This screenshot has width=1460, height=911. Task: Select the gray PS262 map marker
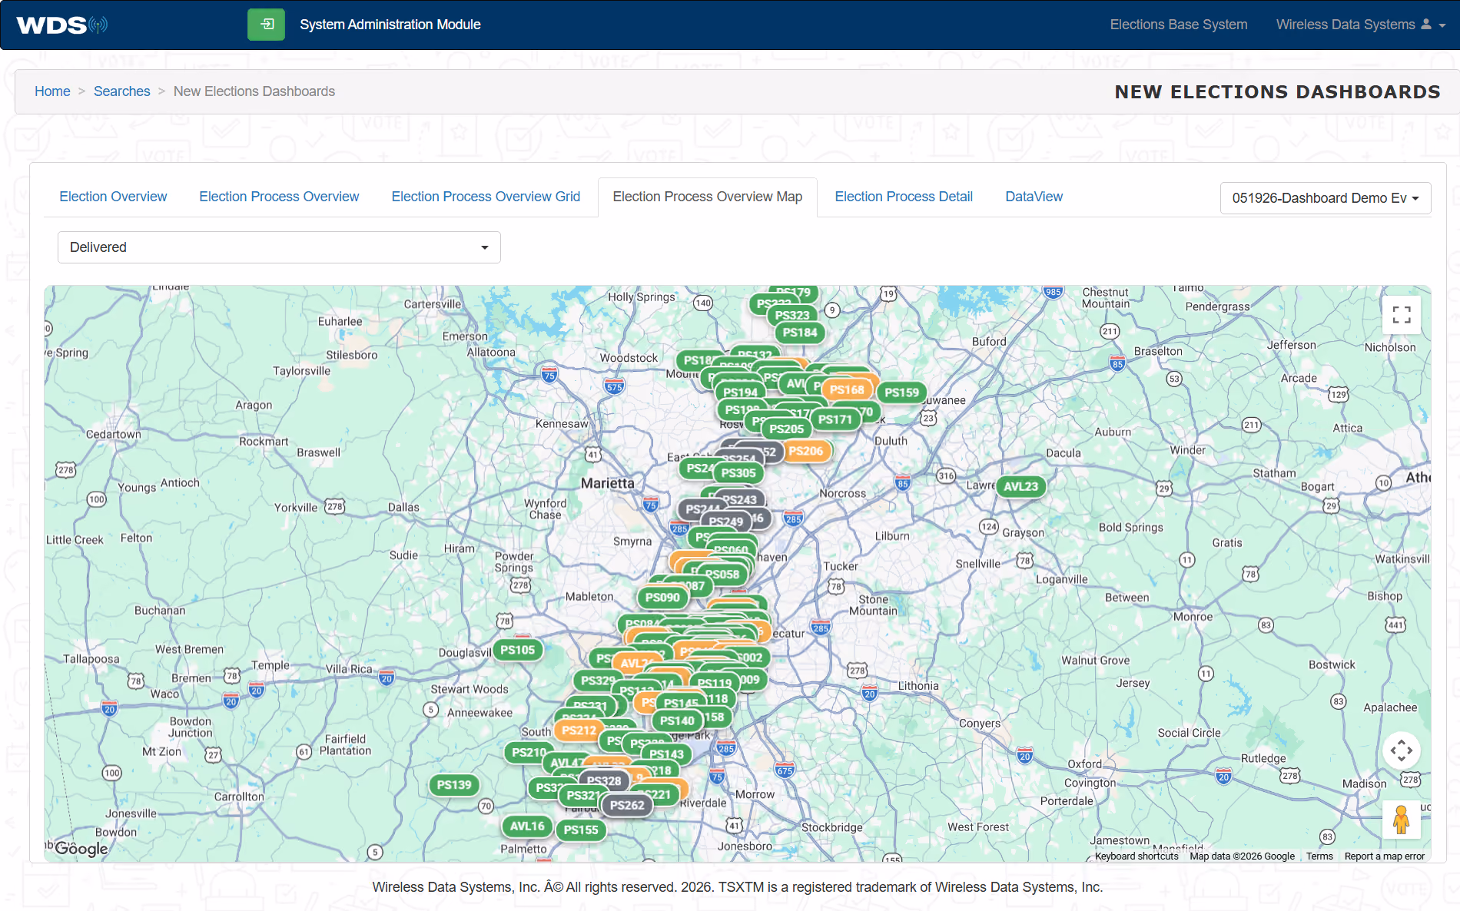[x=627, y=805]
